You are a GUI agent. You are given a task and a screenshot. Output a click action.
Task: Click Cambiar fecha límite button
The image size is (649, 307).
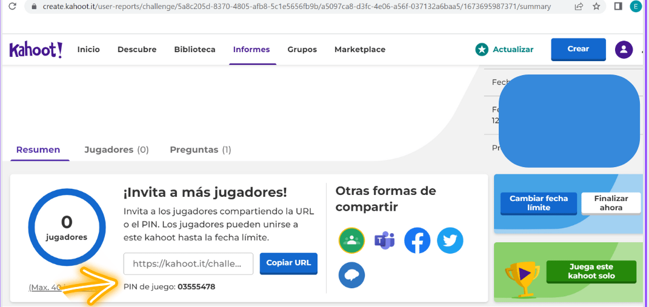[x=539, y=203]
